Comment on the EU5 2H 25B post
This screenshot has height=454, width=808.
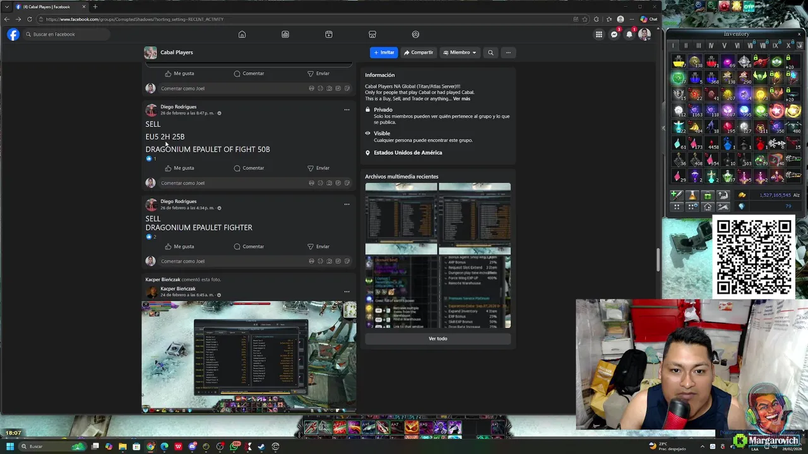pos(249,168)
